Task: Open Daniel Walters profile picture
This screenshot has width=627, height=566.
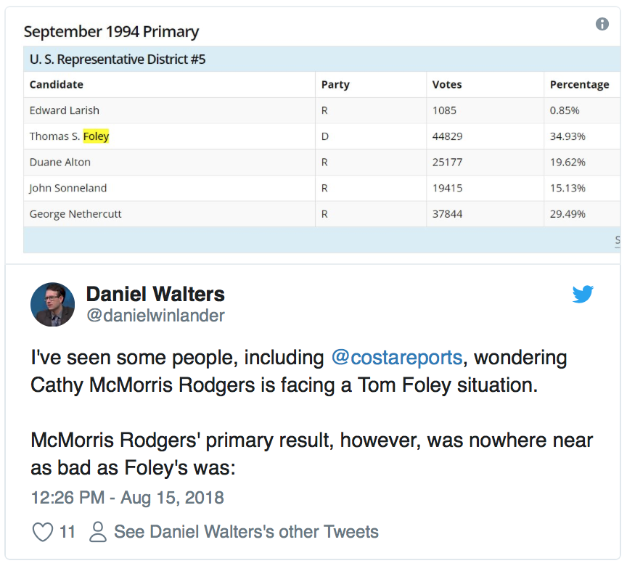Action: point(52,305)
